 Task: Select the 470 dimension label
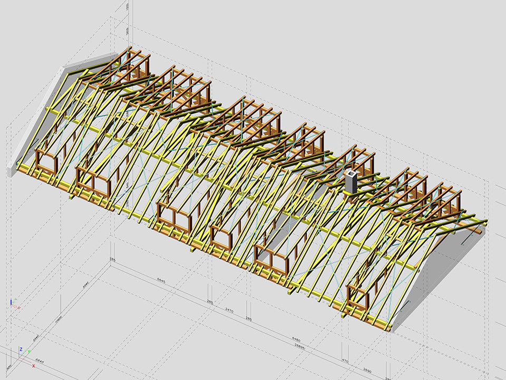tap(345, 361)
